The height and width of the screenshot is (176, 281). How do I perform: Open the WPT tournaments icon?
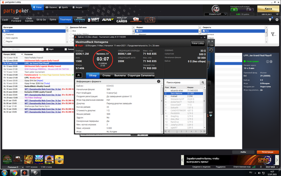[x=94, y=20]
